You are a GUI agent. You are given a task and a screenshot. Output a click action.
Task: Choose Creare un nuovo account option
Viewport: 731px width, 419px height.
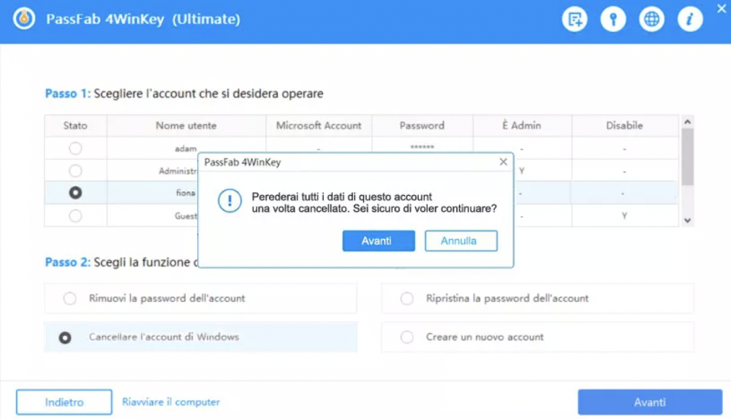538,337
